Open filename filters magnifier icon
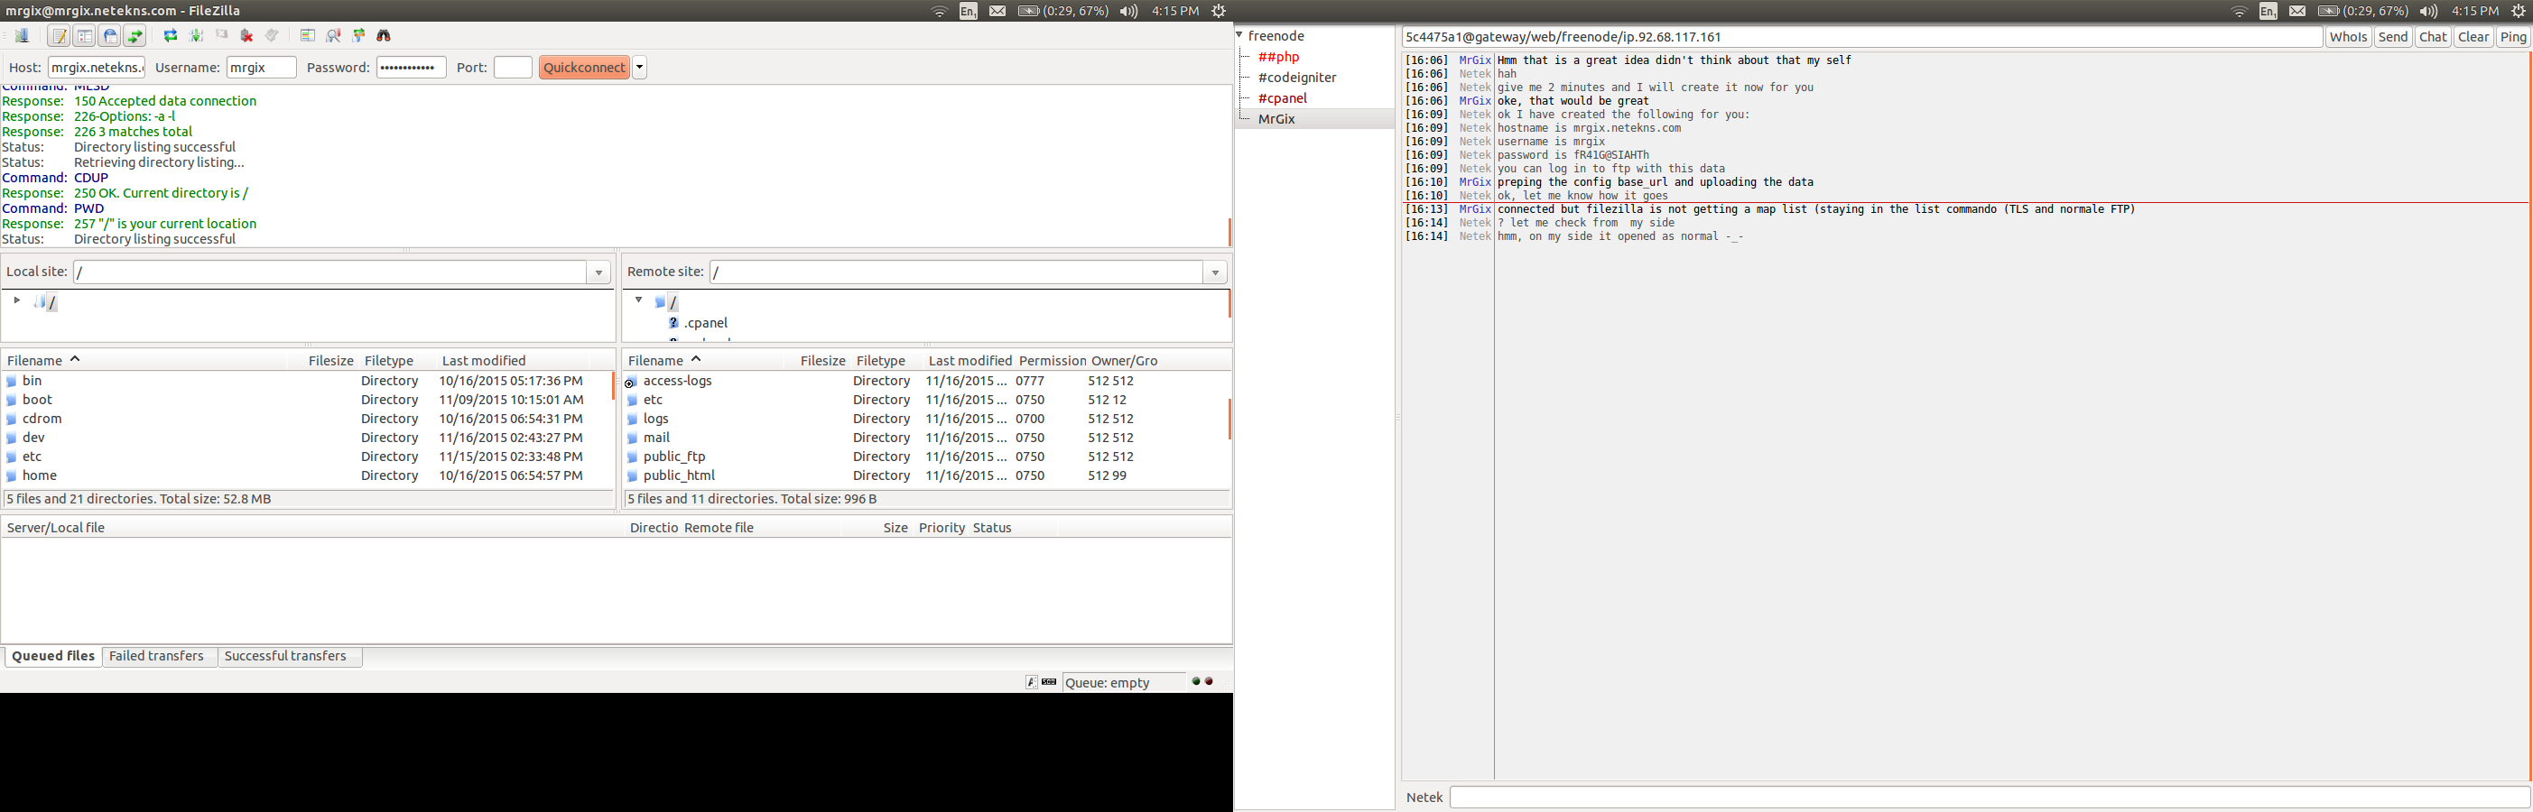Viewport: 2533px width, 812px height. pos(333,36)
